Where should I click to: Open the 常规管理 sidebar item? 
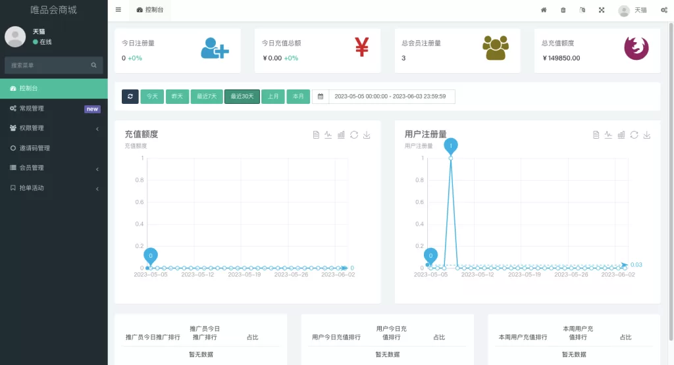[x=54, y=109]
